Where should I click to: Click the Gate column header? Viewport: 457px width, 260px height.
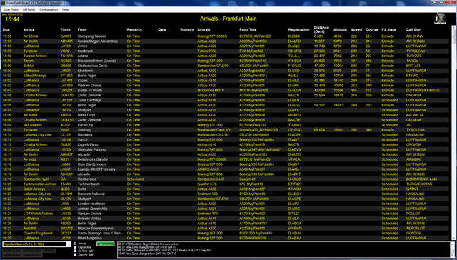(162, 30)
